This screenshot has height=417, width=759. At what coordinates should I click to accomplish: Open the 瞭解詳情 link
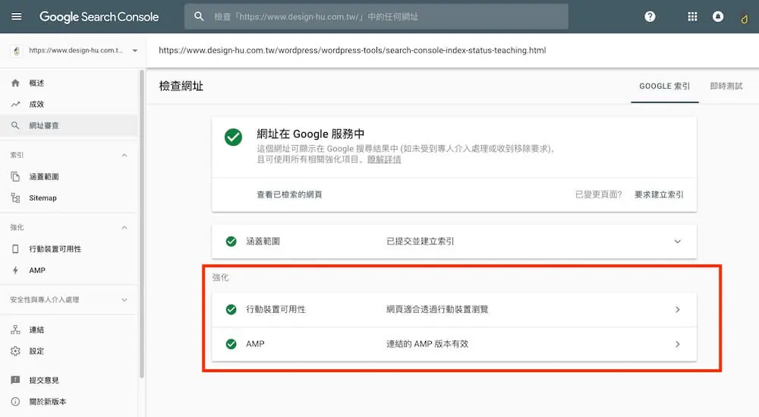(x=384, y=160)
